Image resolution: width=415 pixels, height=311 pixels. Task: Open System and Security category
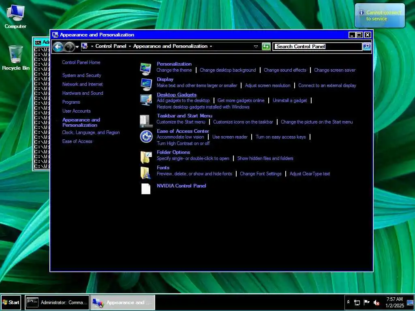coord(81,75)
